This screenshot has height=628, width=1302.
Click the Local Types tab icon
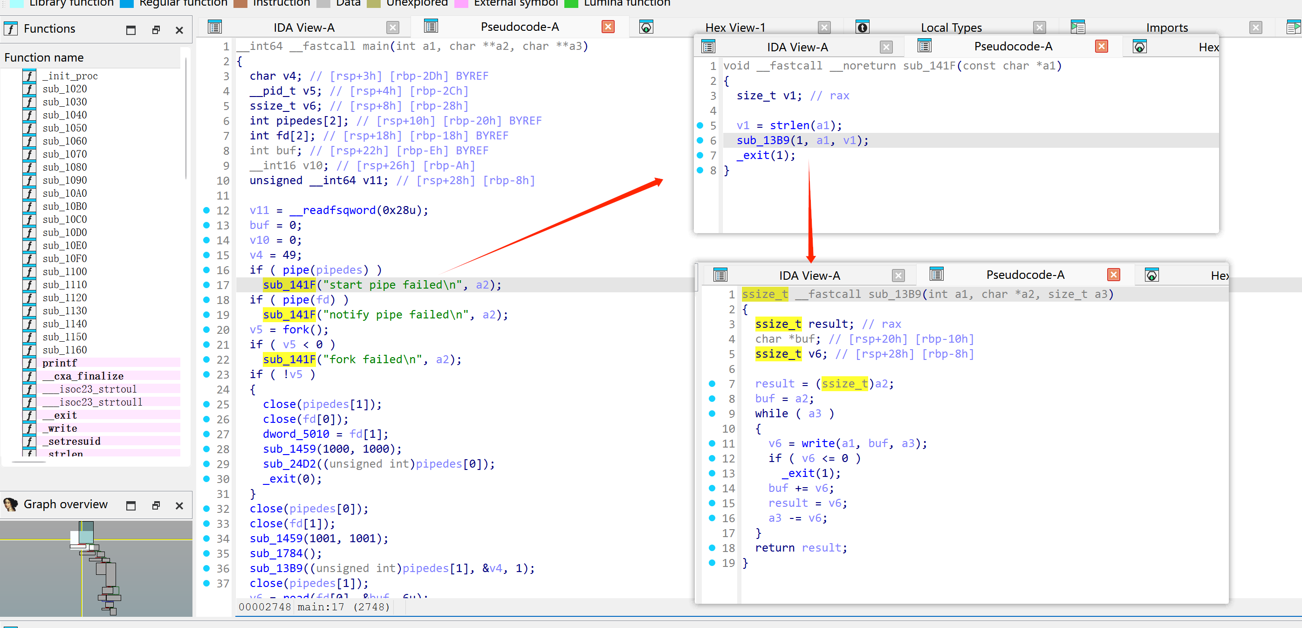[x=862, y=28]
